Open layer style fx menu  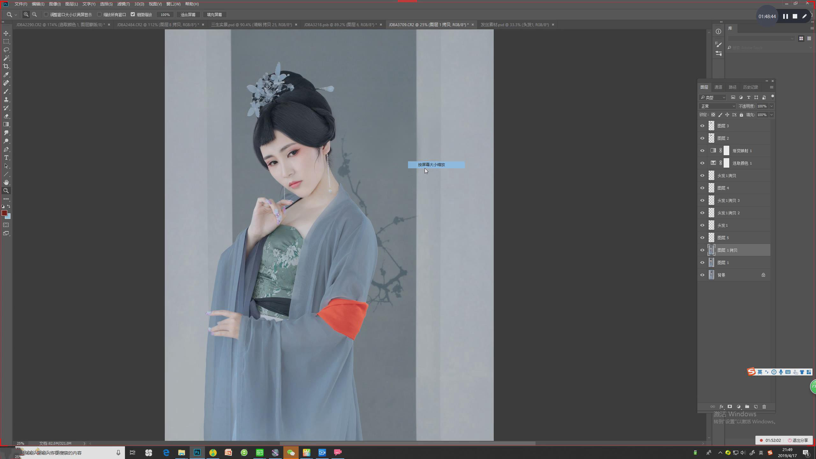tap(721, 407)
